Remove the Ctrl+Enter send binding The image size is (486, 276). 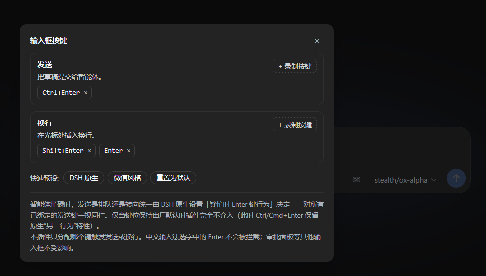point(86,93)
